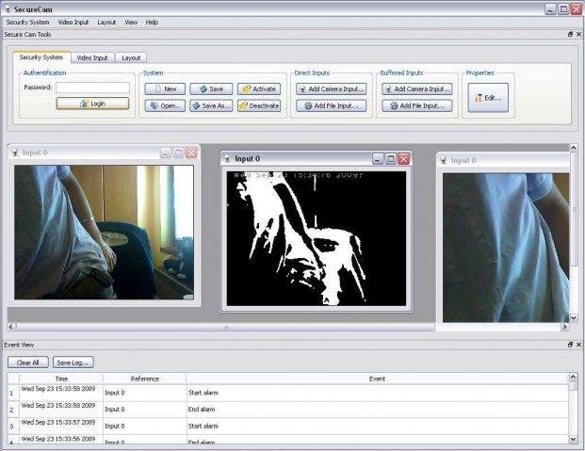Open an existing system file
Viewport: 585px width, 451px height.
tap(165, 105)
